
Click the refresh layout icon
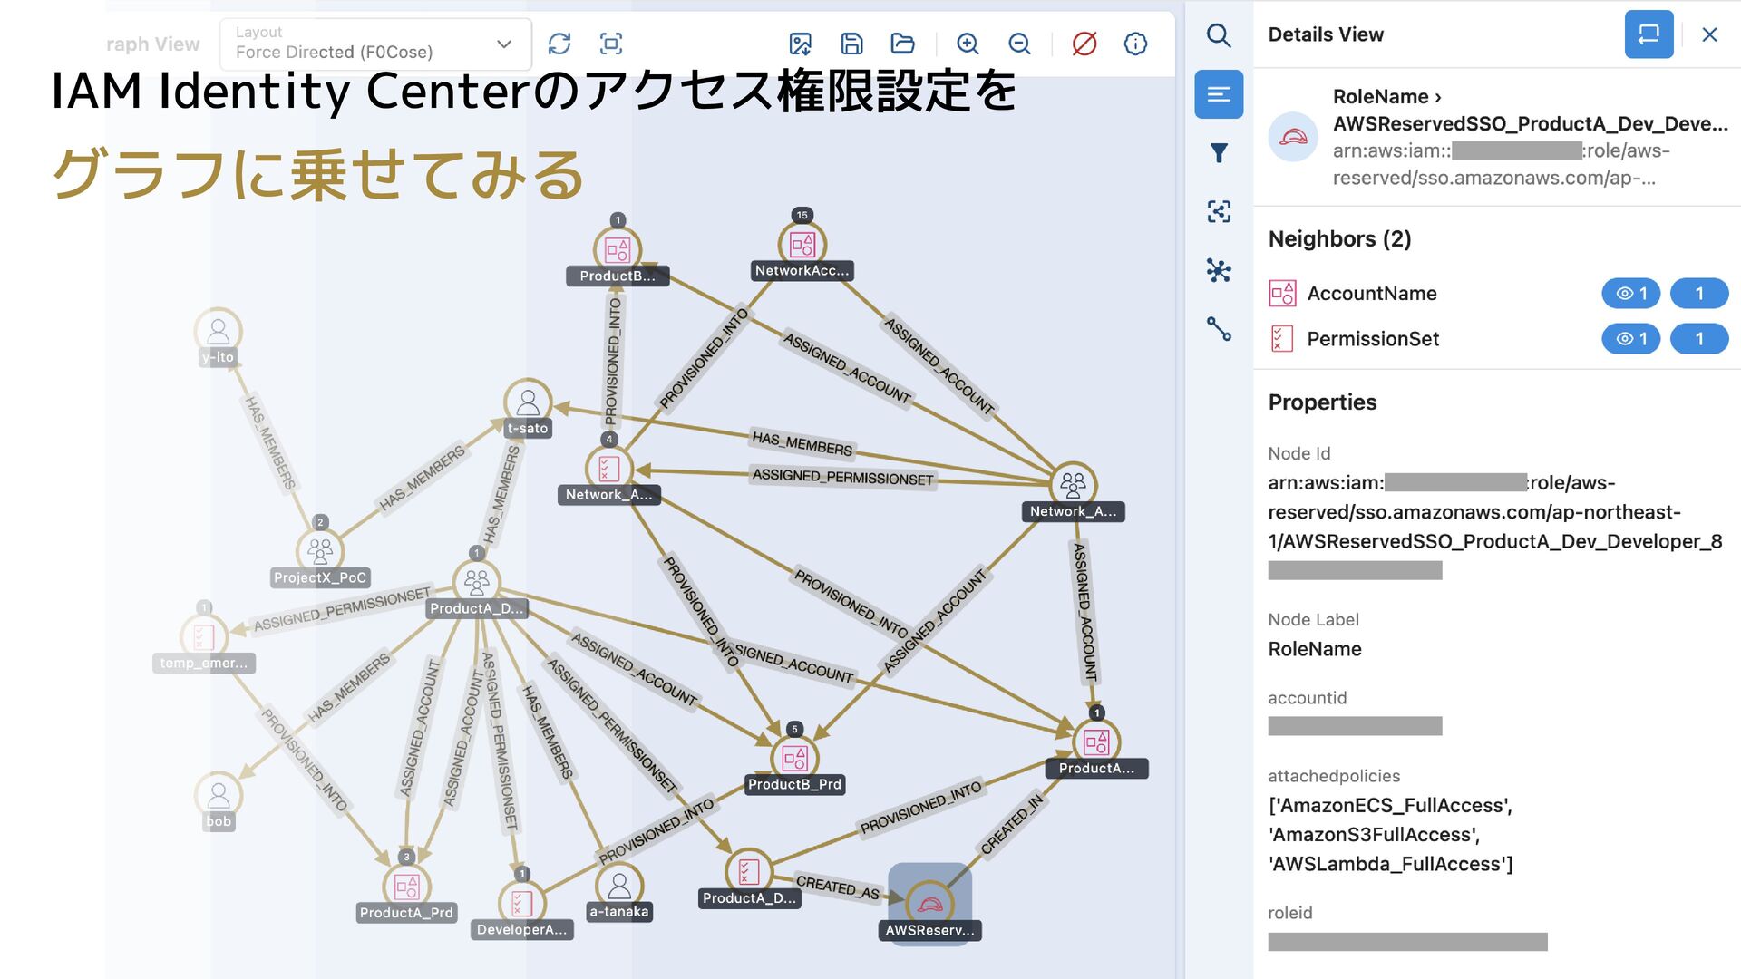559,44
